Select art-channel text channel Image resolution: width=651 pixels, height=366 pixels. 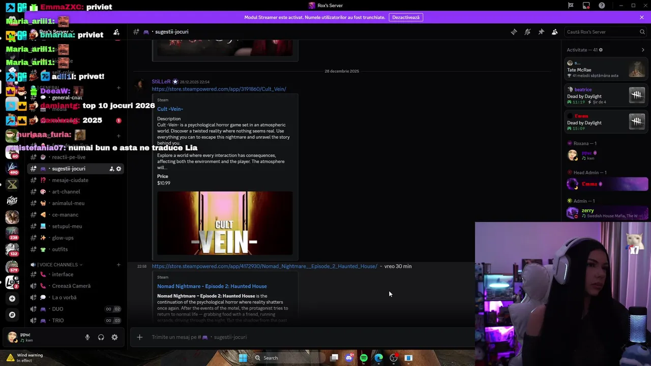point(75,192)
